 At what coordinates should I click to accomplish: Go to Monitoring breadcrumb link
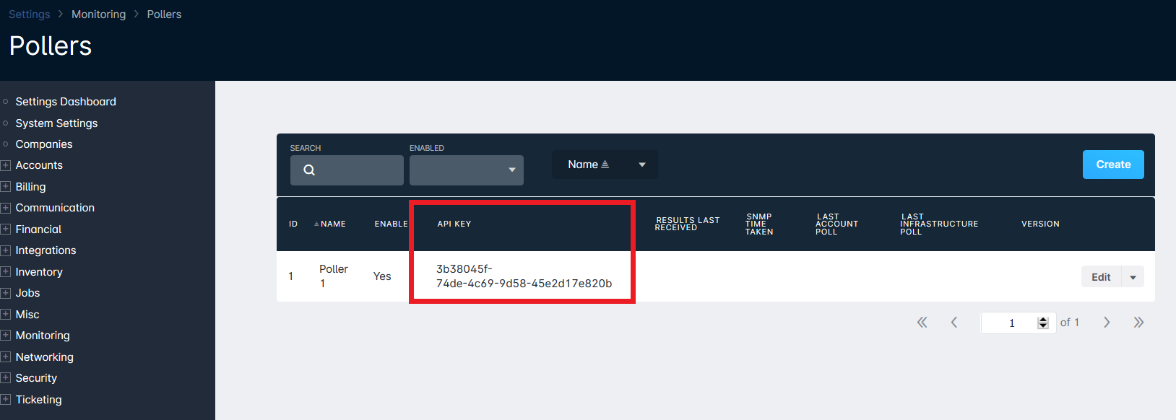pos(98,14)
